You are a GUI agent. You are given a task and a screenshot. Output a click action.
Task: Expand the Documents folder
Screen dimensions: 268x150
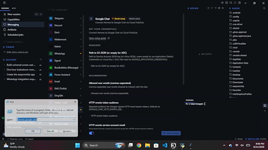(238, 79)
